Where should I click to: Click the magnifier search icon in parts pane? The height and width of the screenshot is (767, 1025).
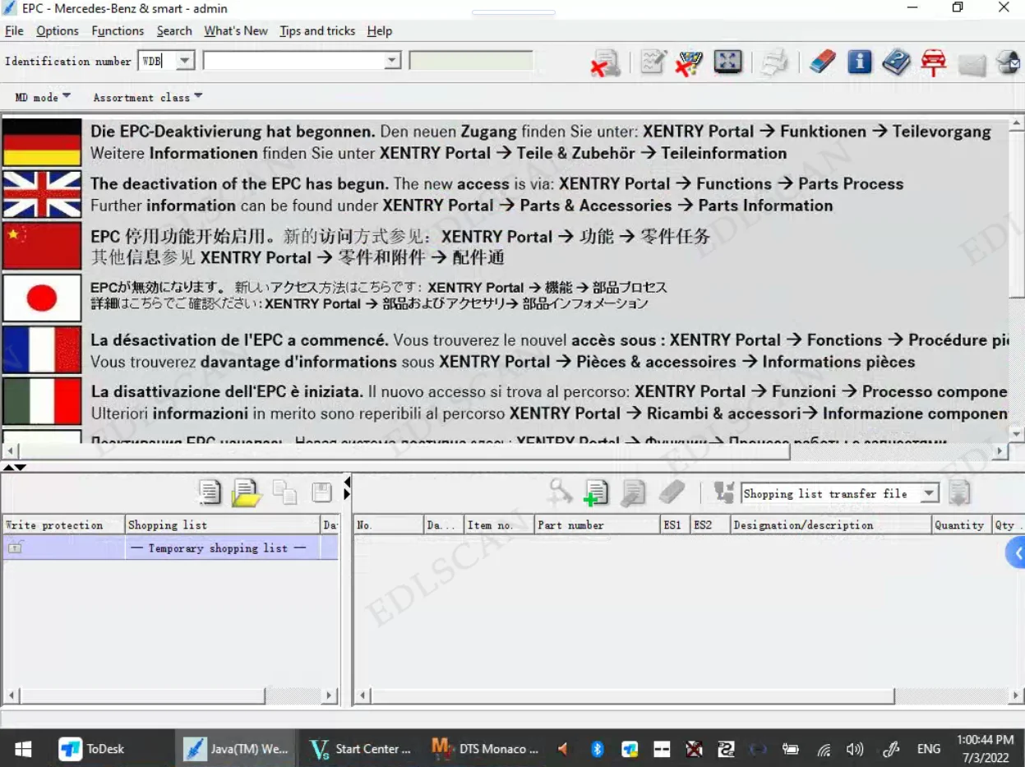[x=561, y=492]
